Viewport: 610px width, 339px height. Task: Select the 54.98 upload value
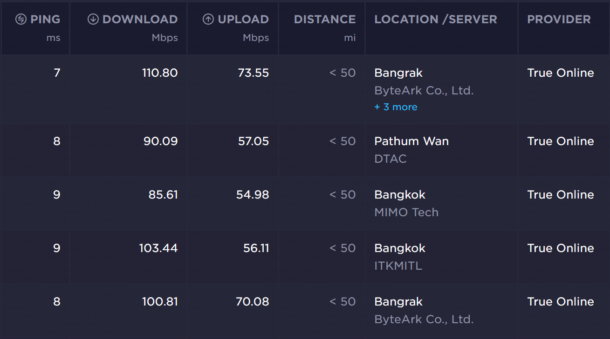point(253,195)
